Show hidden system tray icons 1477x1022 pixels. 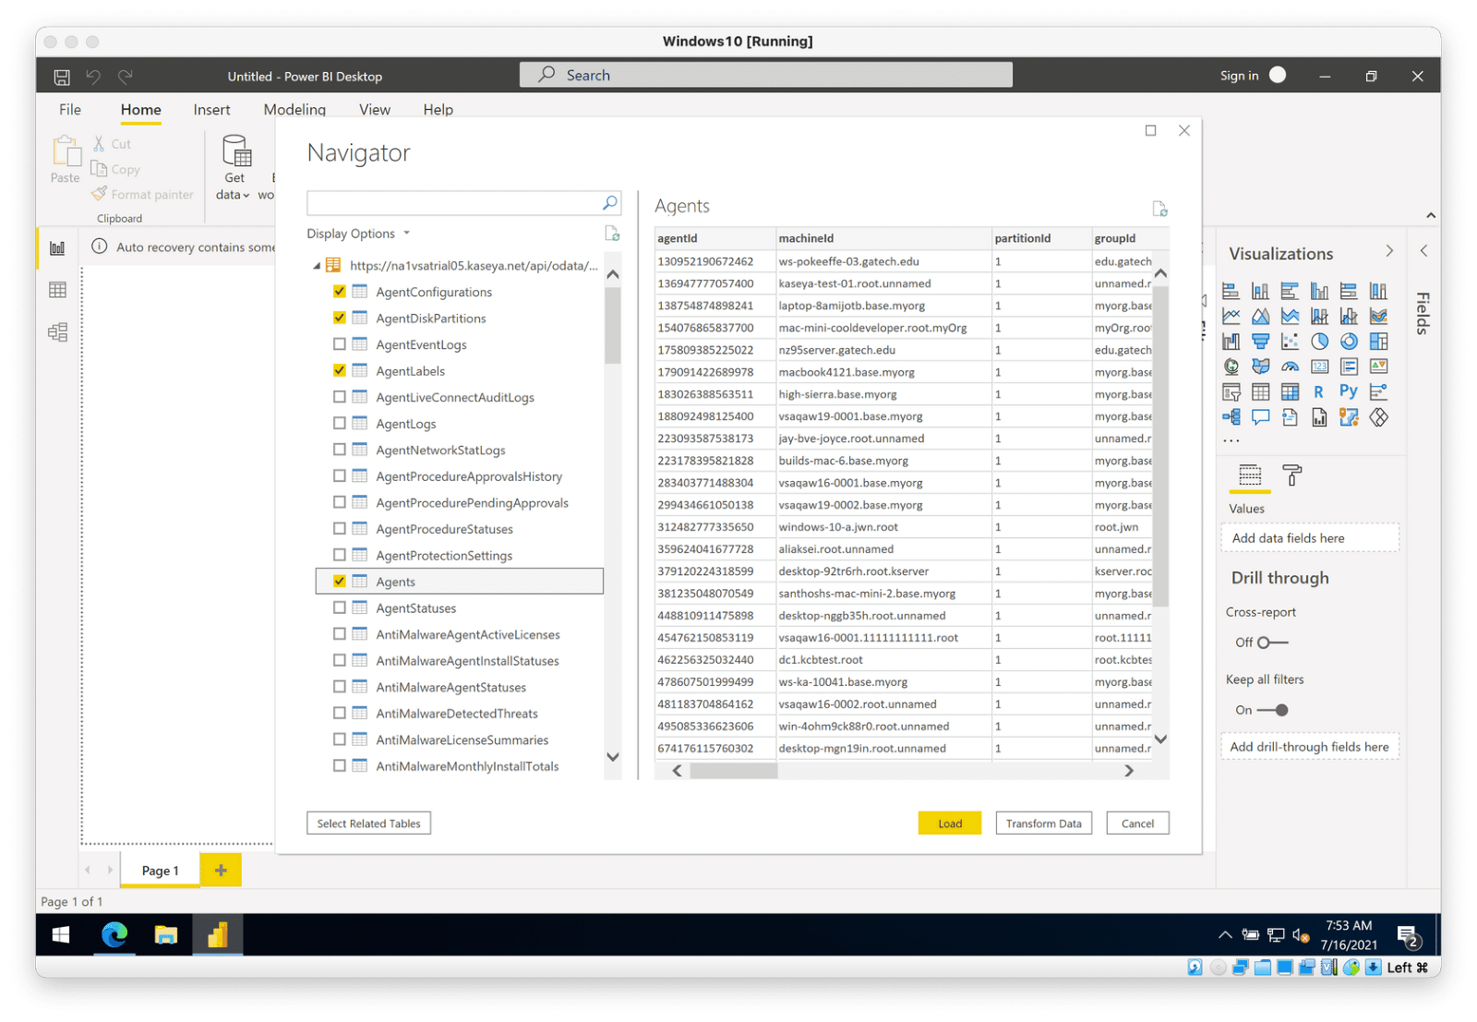pyautogui.click(x=1225, y=935)
